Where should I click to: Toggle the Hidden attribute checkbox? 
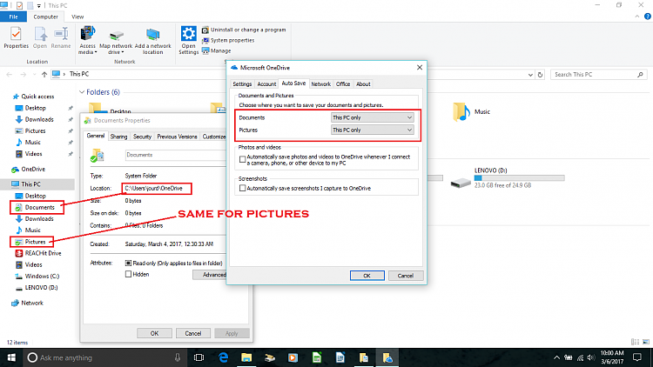point(128,274)
